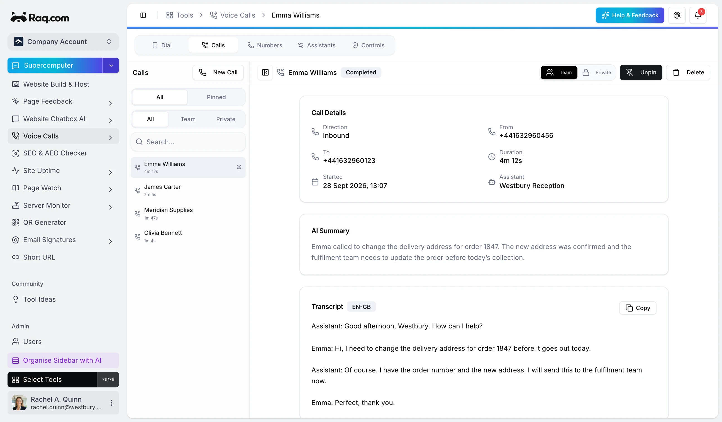Expand Site Uptime submenu
This screenshot has width=722, height=422.
(x=110, y=172)
